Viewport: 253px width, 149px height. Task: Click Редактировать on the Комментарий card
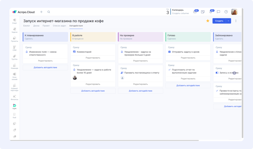coord(93,58)
